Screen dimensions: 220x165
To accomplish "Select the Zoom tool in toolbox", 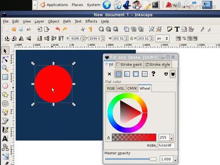I will [x=5, y=68].
